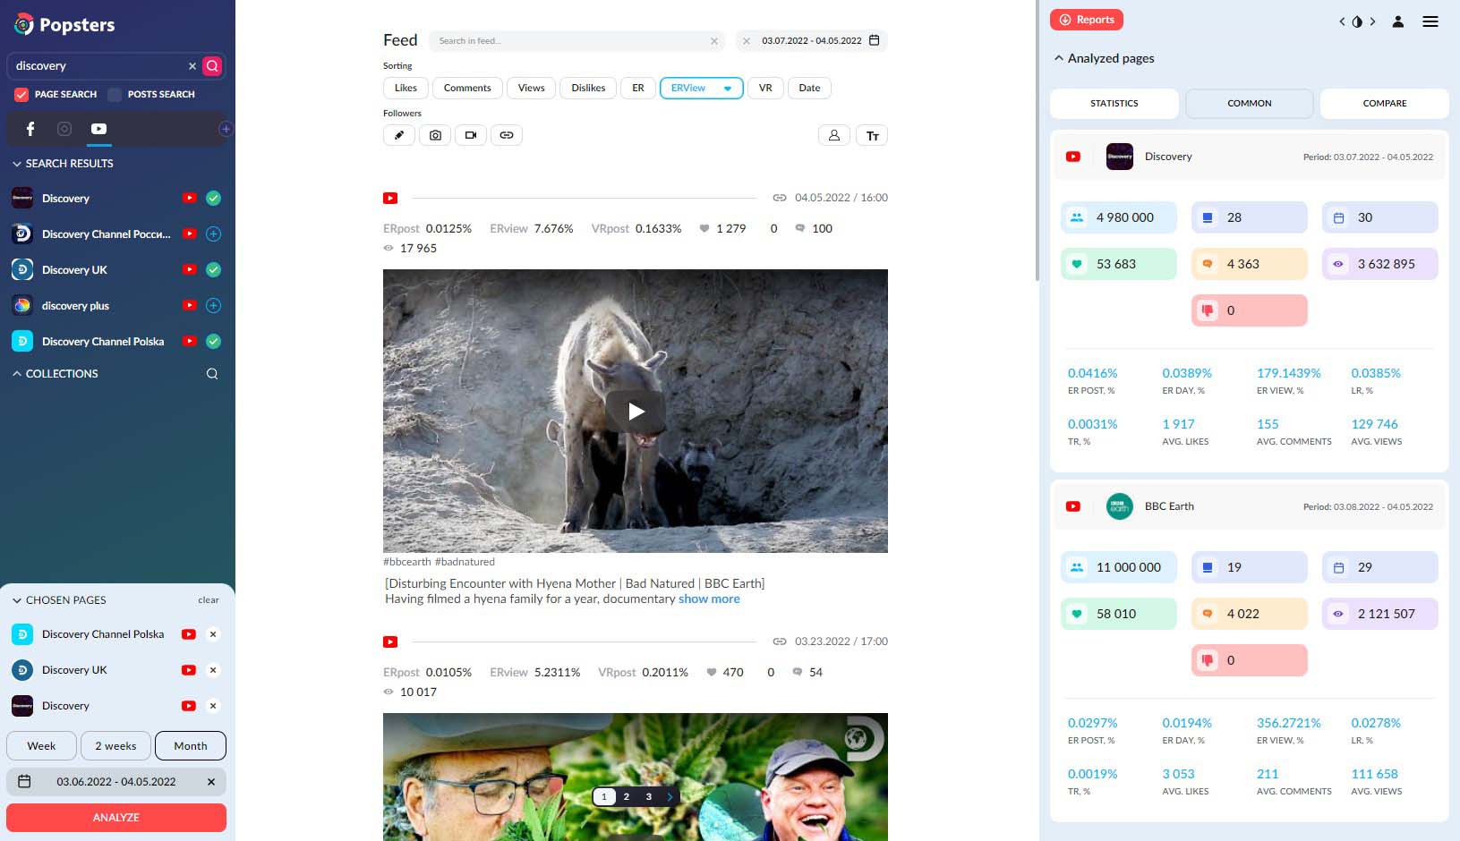Image resolution: width=1460 pixels, height=841 pixels.
Task: Open the hamburger menu at top right
Action: [1430, 21]
